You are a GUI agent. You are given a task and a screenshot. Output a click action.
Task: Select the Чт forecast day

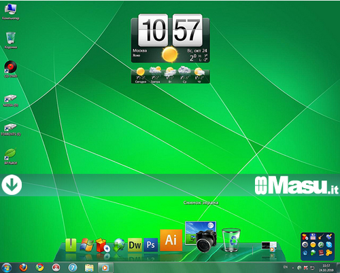pos(199,75)
